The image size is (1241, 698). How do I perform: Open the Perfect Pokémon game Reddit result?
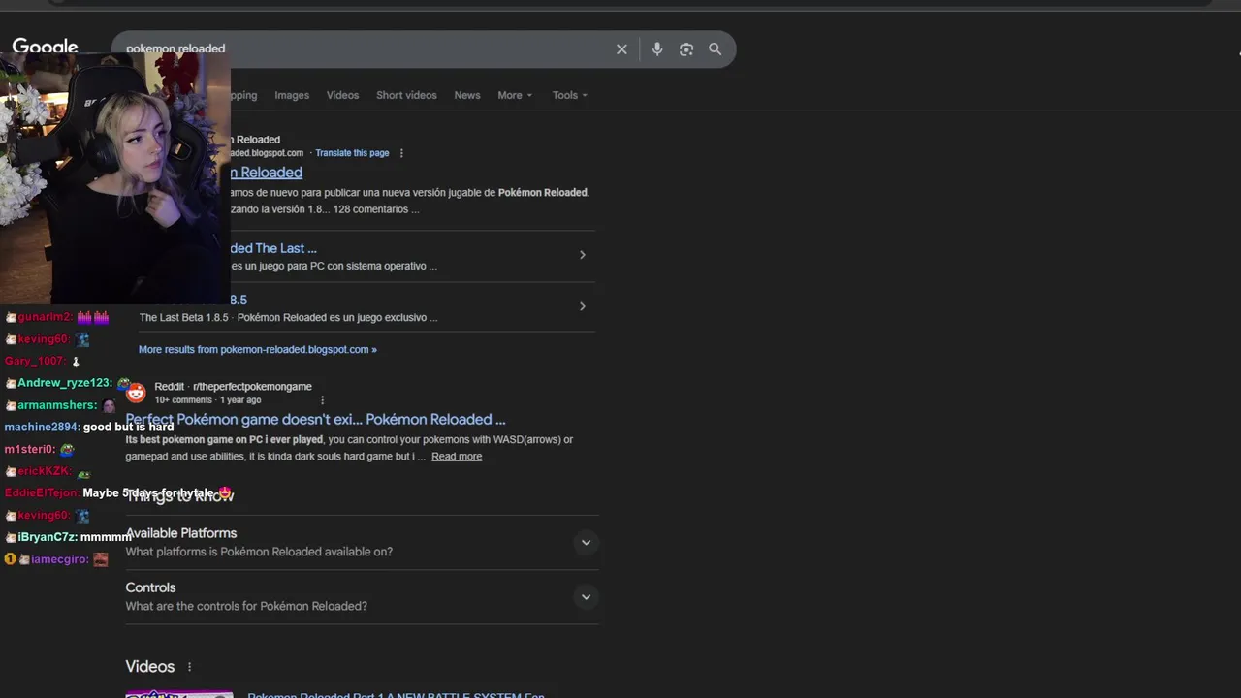[315, 420]
